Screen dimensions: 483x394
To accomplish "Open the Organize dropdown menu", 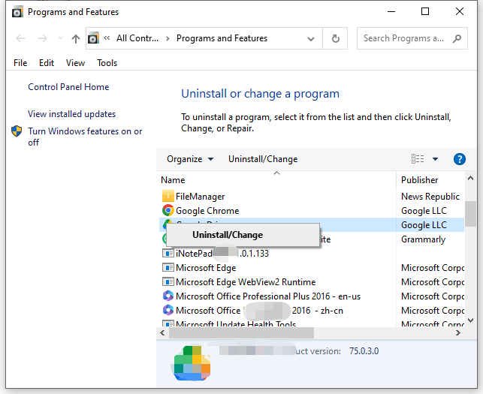I will [190, 159].
